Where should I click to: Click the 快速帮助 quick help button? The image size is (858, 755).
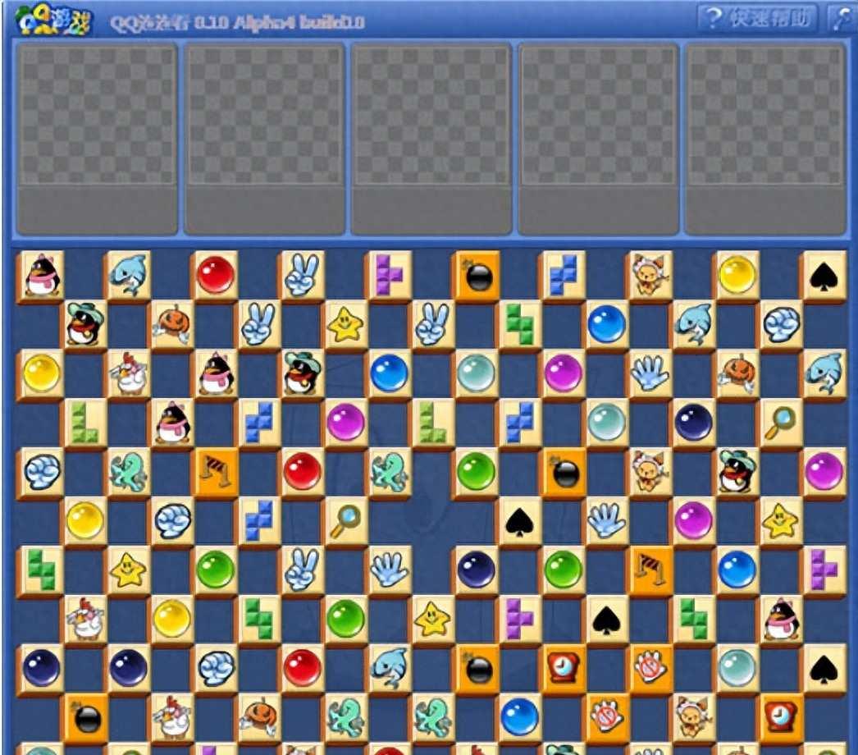coord(757,18)
